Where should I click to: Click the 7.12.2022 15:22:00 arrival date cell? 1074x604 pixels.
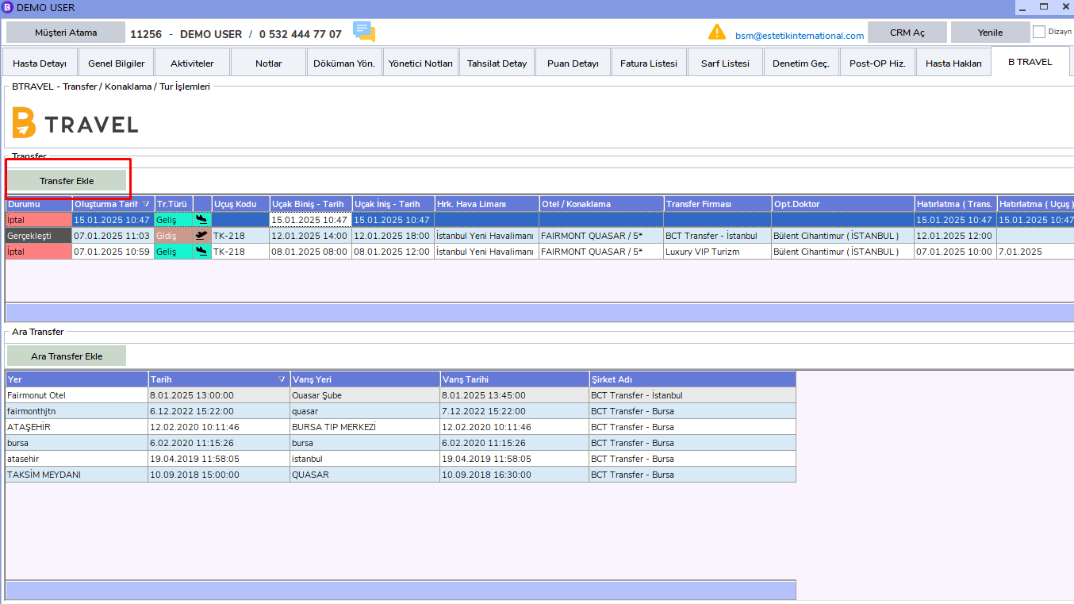click(x=515, y=411)
